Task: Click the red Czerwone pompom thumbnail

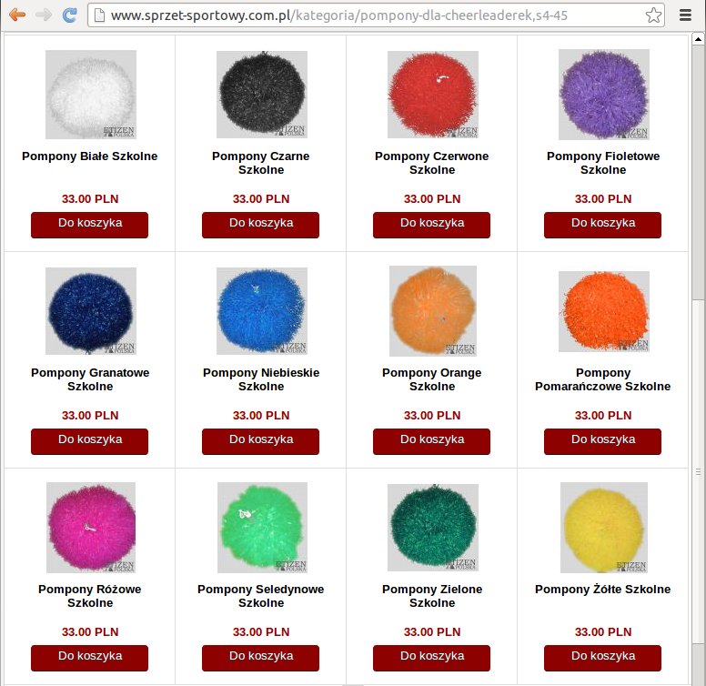Action: (433, 95)
